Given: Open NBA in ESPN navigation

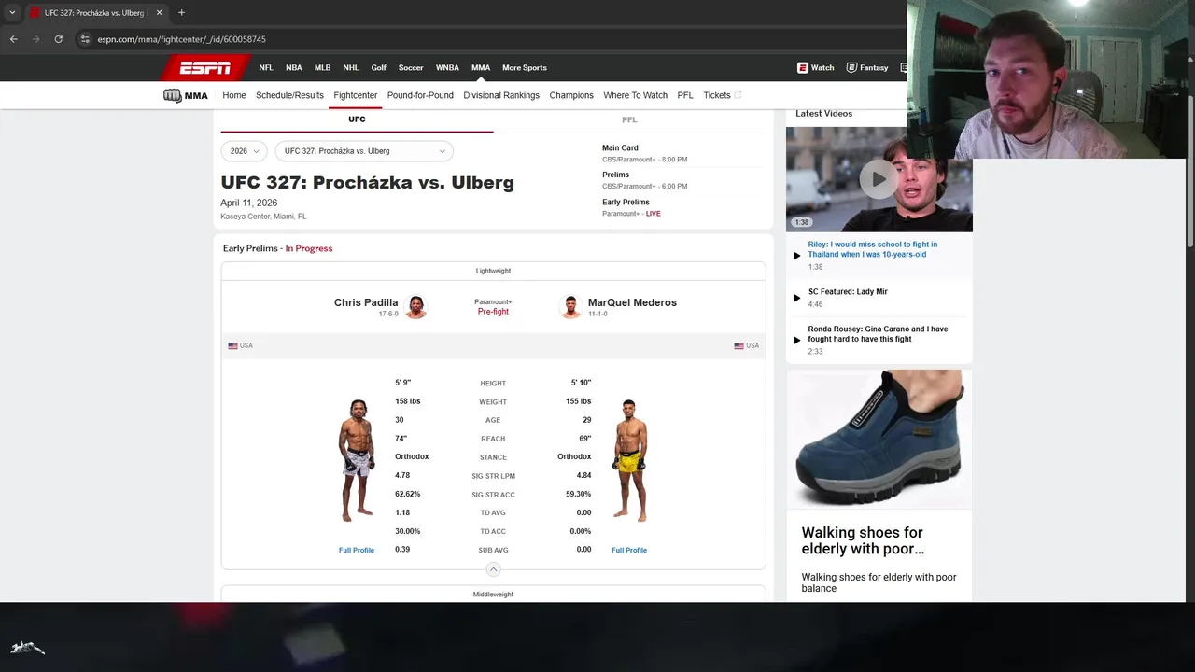Looking at the screenshot, I should tap(294, 67).
